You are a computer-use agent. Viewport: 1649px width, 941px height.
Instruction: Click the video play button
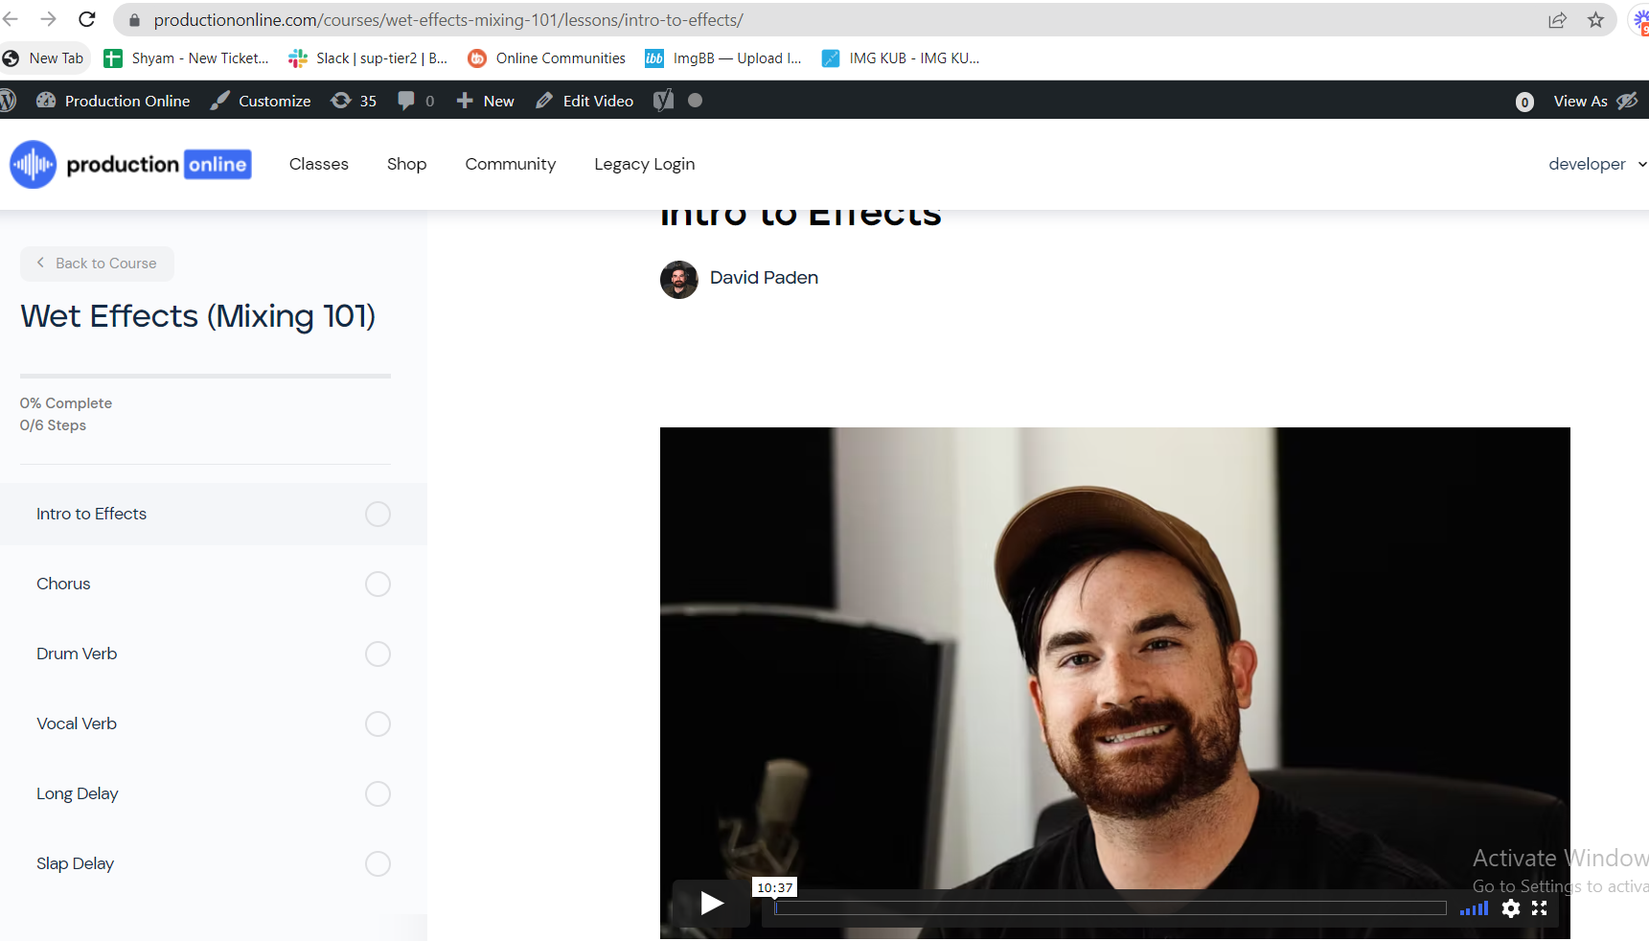point(711,904)
